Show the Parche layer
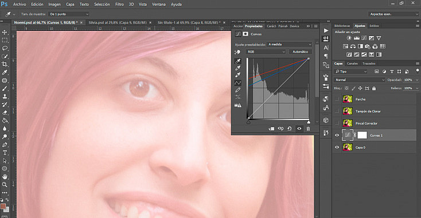 point(337,100)
